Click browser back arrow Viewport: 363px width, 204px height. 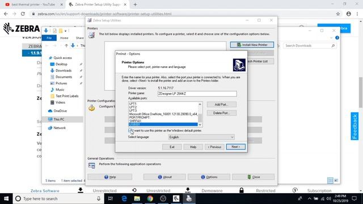(6, 14)
